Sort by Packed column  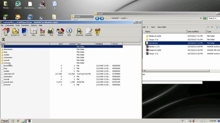pyautogui.click(x=69, y=44)
